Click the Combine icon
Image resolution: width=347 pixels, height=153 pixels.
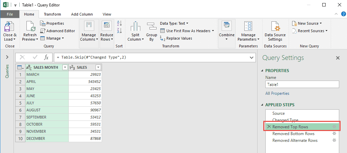[x=227, y=26]
